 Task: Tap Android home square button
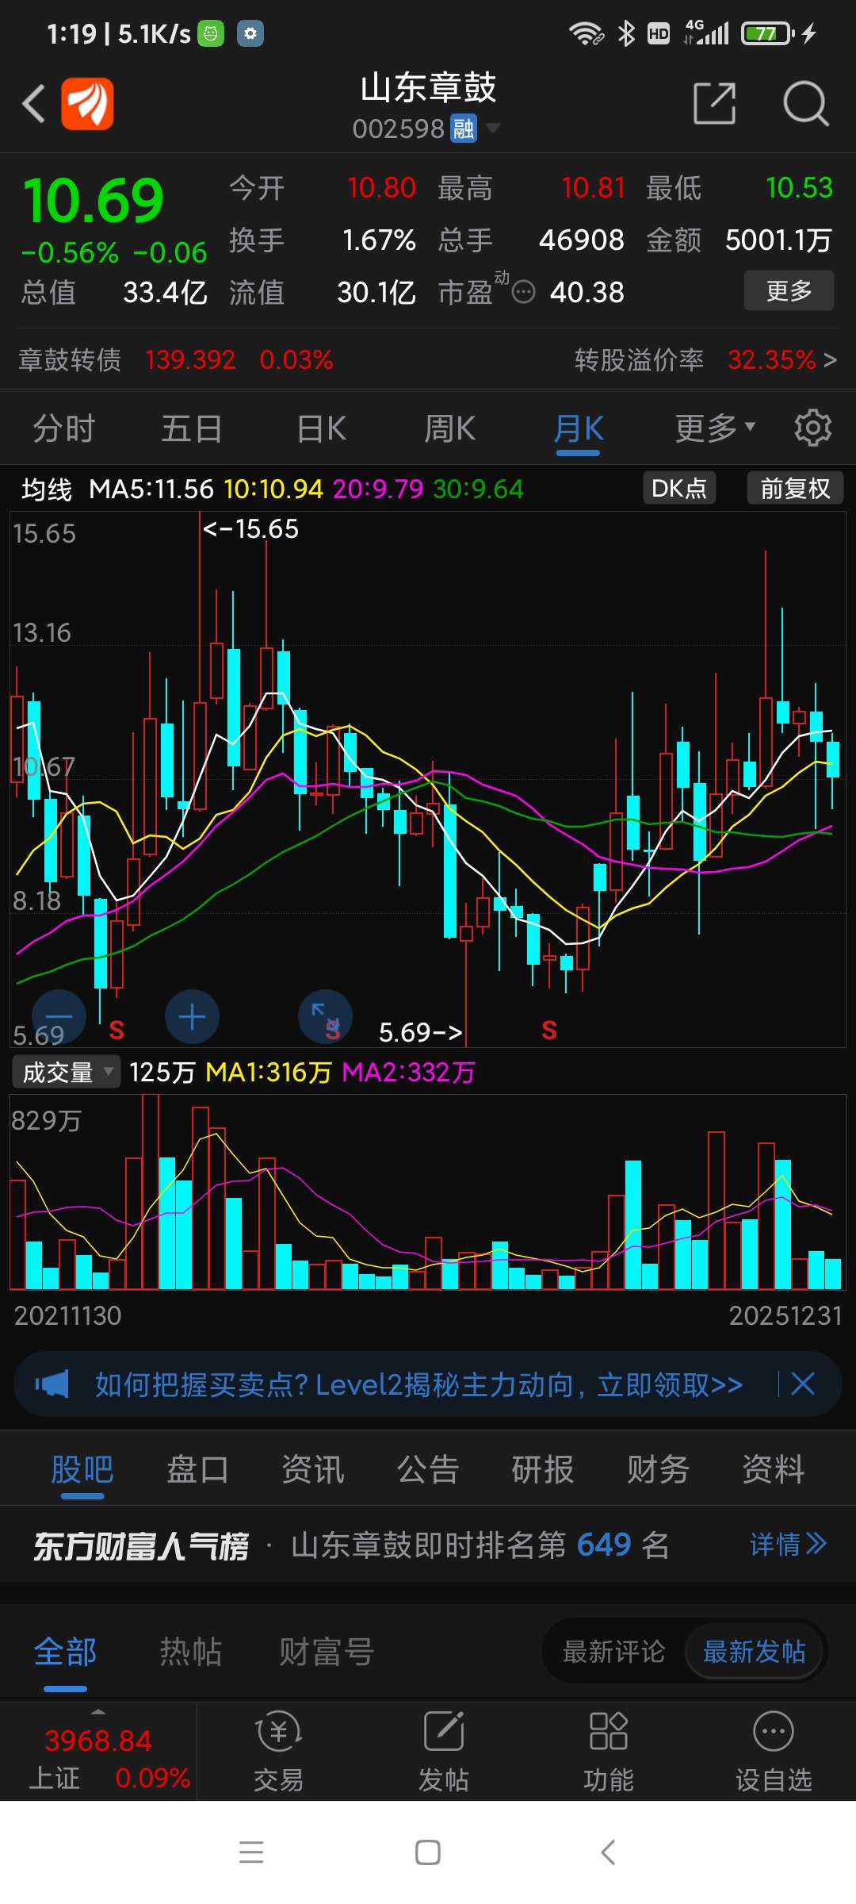[428, 1852]
